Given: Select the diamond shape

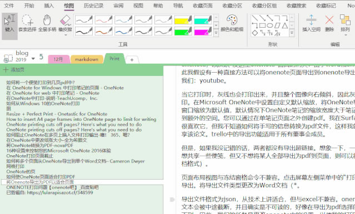Looking at the screenshot, I should (255, 33).
